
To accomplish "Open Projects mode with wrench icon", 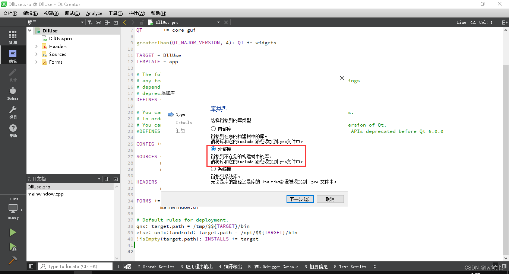I will (x=13, y=112).
